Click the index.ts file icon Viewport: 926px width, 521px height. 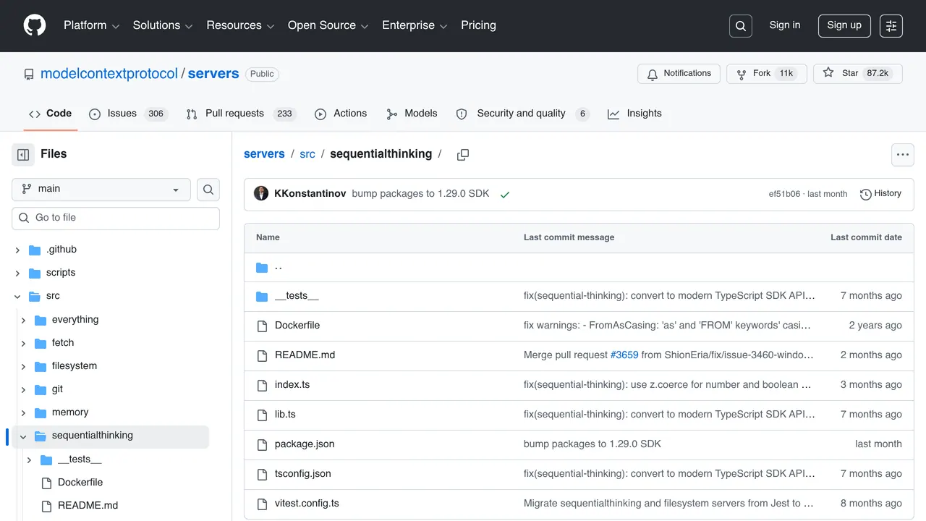point(262,385)
